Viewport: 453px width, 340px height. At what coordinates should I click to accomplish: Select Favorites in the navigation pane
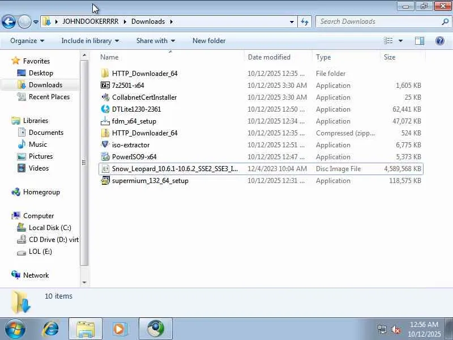[36, 61]
